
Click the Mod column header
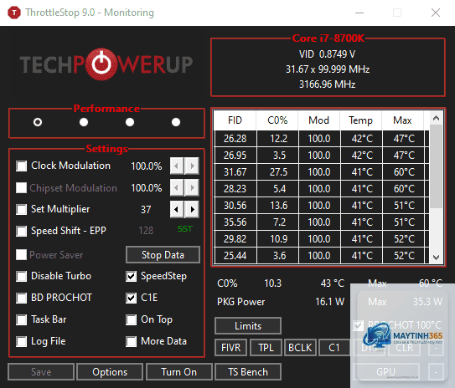tap(319, 120)
